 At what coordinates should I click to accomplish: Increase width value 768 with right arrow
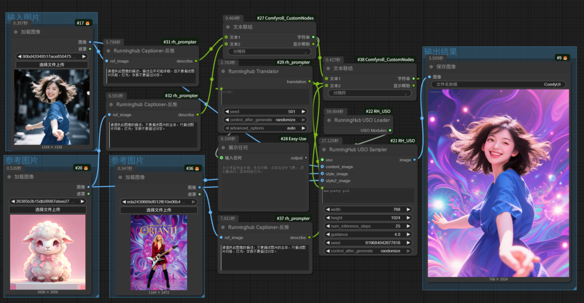[409, 209]
